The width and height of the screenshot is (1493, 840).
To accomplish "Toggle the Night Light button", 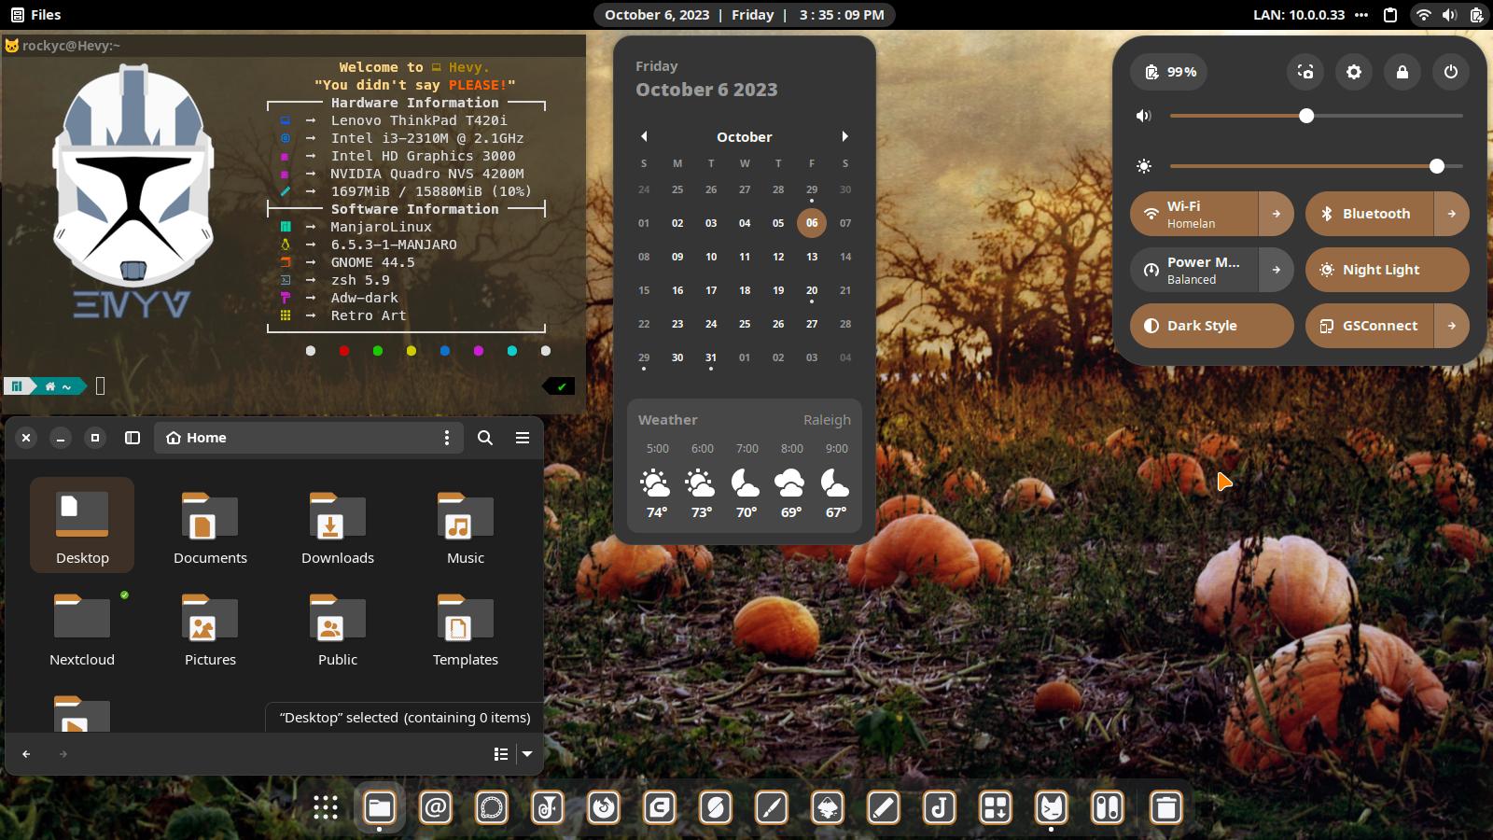I will [x=1388, y=270].
